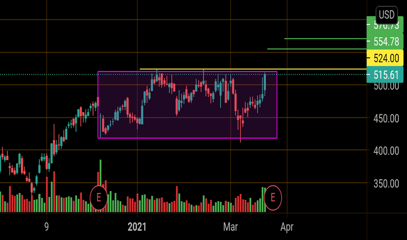The width and height of the screenshot is (407, 240).
Task: Click the 450.00 price axis value
Action: coord(386,119)
